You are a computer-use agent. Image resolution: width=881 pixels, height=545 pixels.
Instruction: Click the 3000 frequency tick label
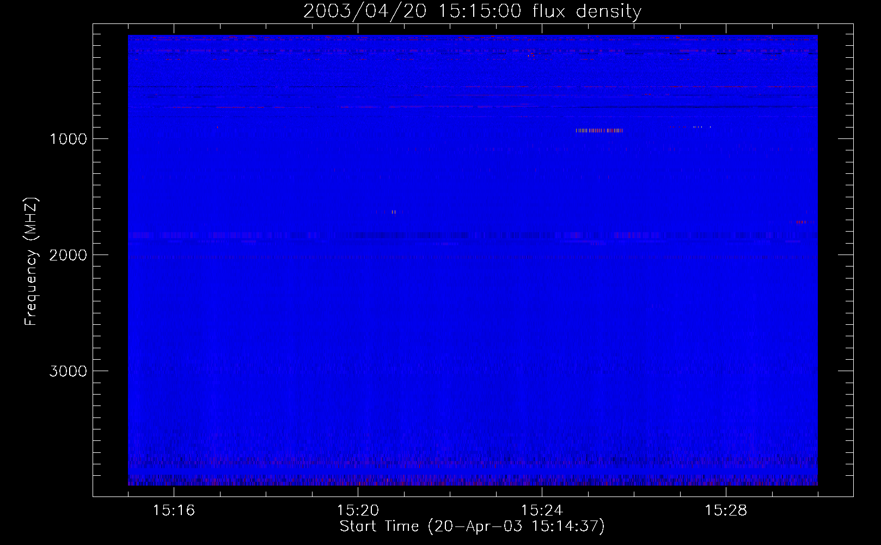[68, 371]
